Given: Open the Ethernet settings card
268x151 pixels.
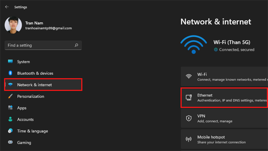Looking at the screenshot, I should (x=224, y=98).
